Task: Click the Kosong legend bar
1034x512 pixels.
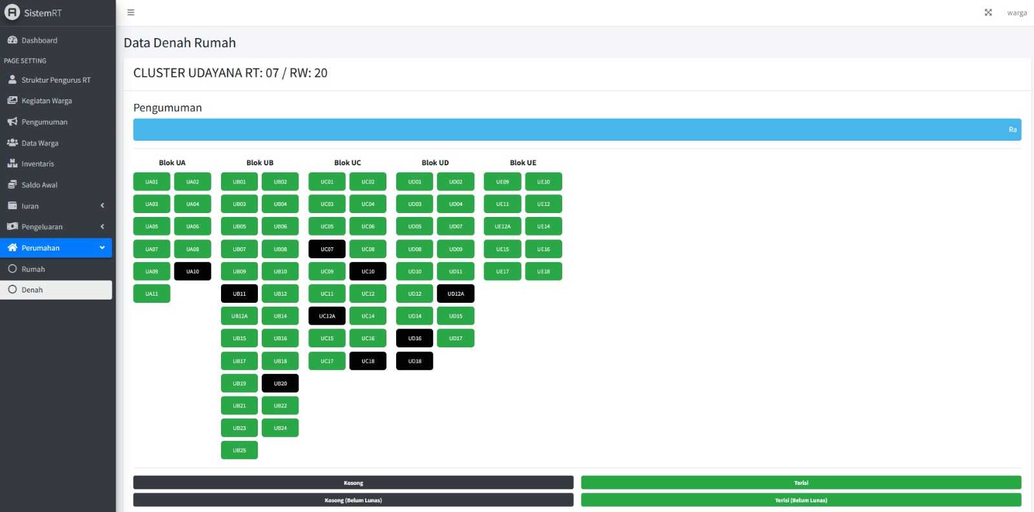Action: point(353,483)
